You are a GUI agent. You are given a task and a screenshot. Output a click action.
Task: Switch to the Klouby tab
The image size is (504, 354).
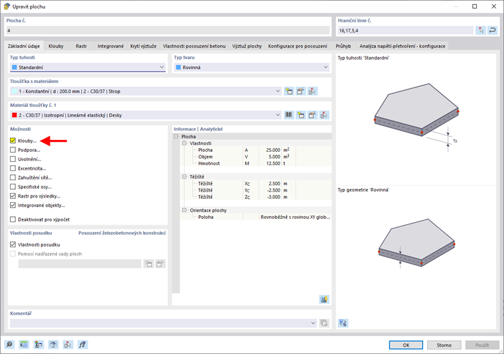tap(56, 46)
